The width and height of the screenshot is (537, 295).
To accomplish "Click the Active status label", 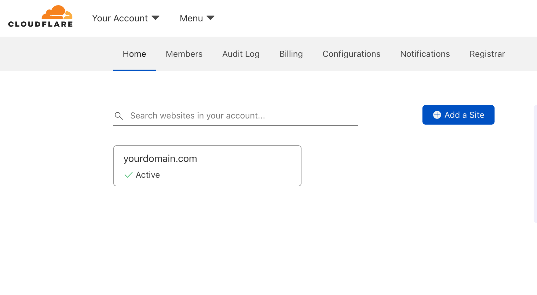I will [x=148, y=175].
